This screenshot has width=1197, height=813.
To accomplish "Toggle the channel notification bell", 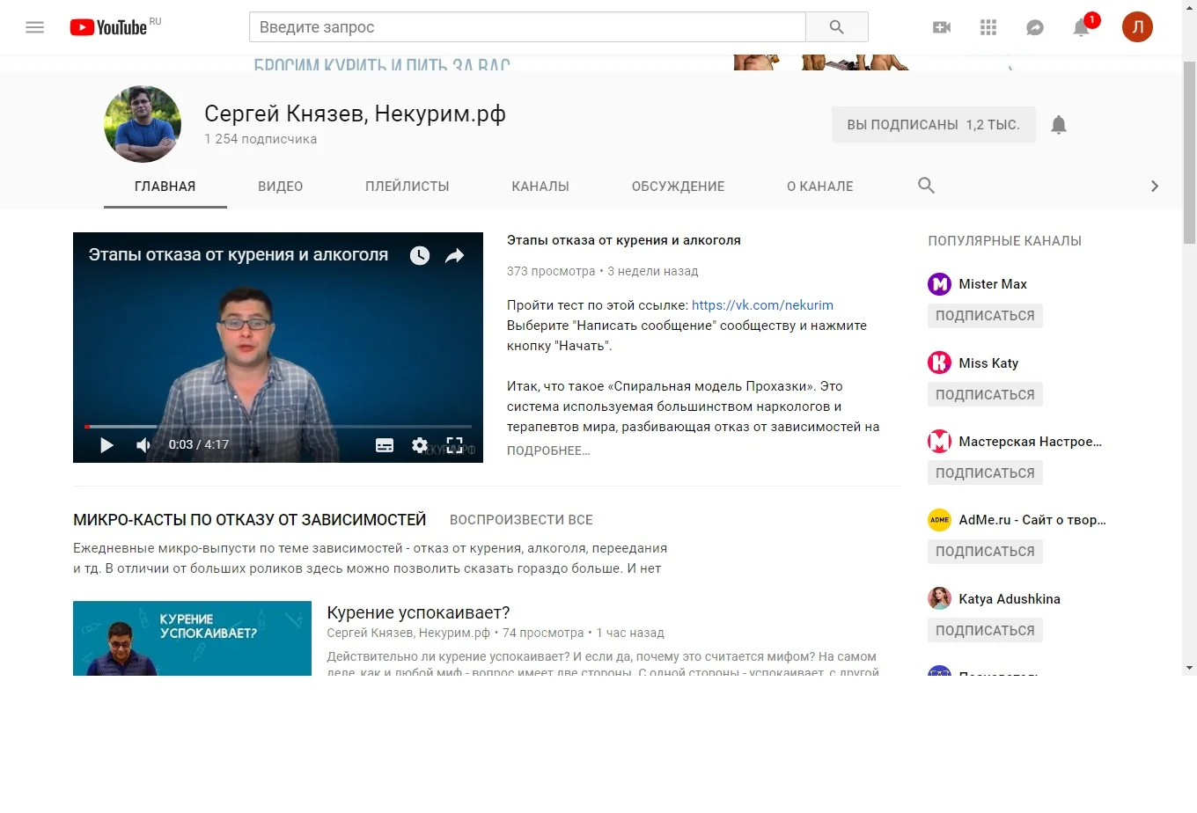I will [1059, 125].
